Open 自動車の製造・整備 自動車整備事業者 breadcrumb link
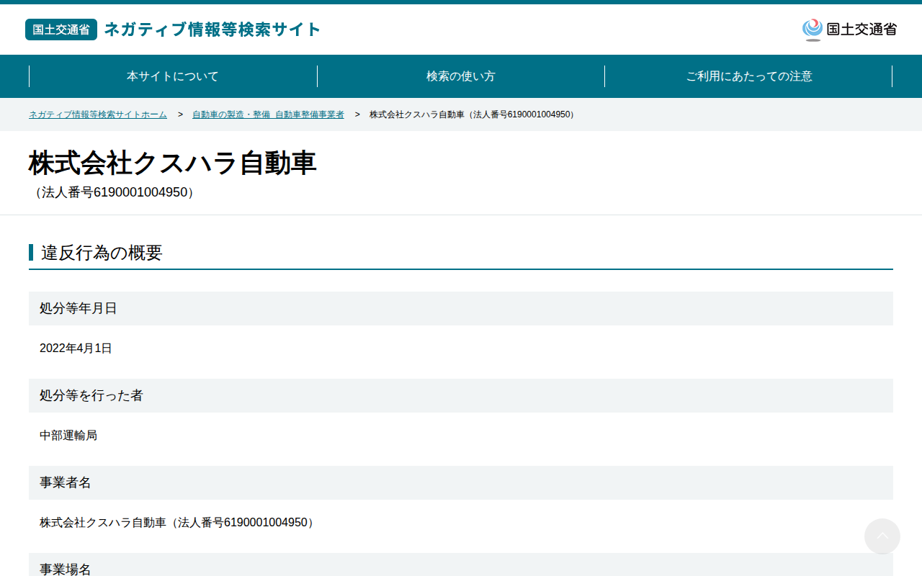922x576 pixels. [x=268, y=114]
